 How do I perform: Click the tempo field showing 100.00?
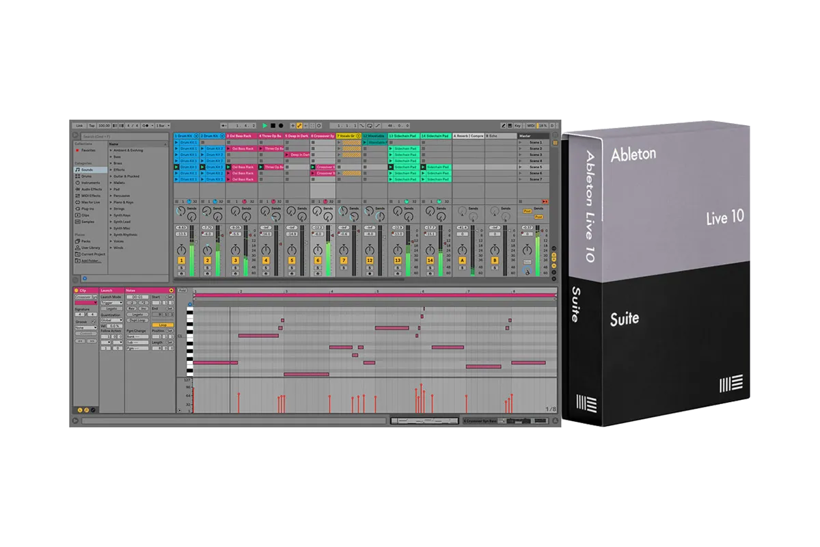(103, 126)
